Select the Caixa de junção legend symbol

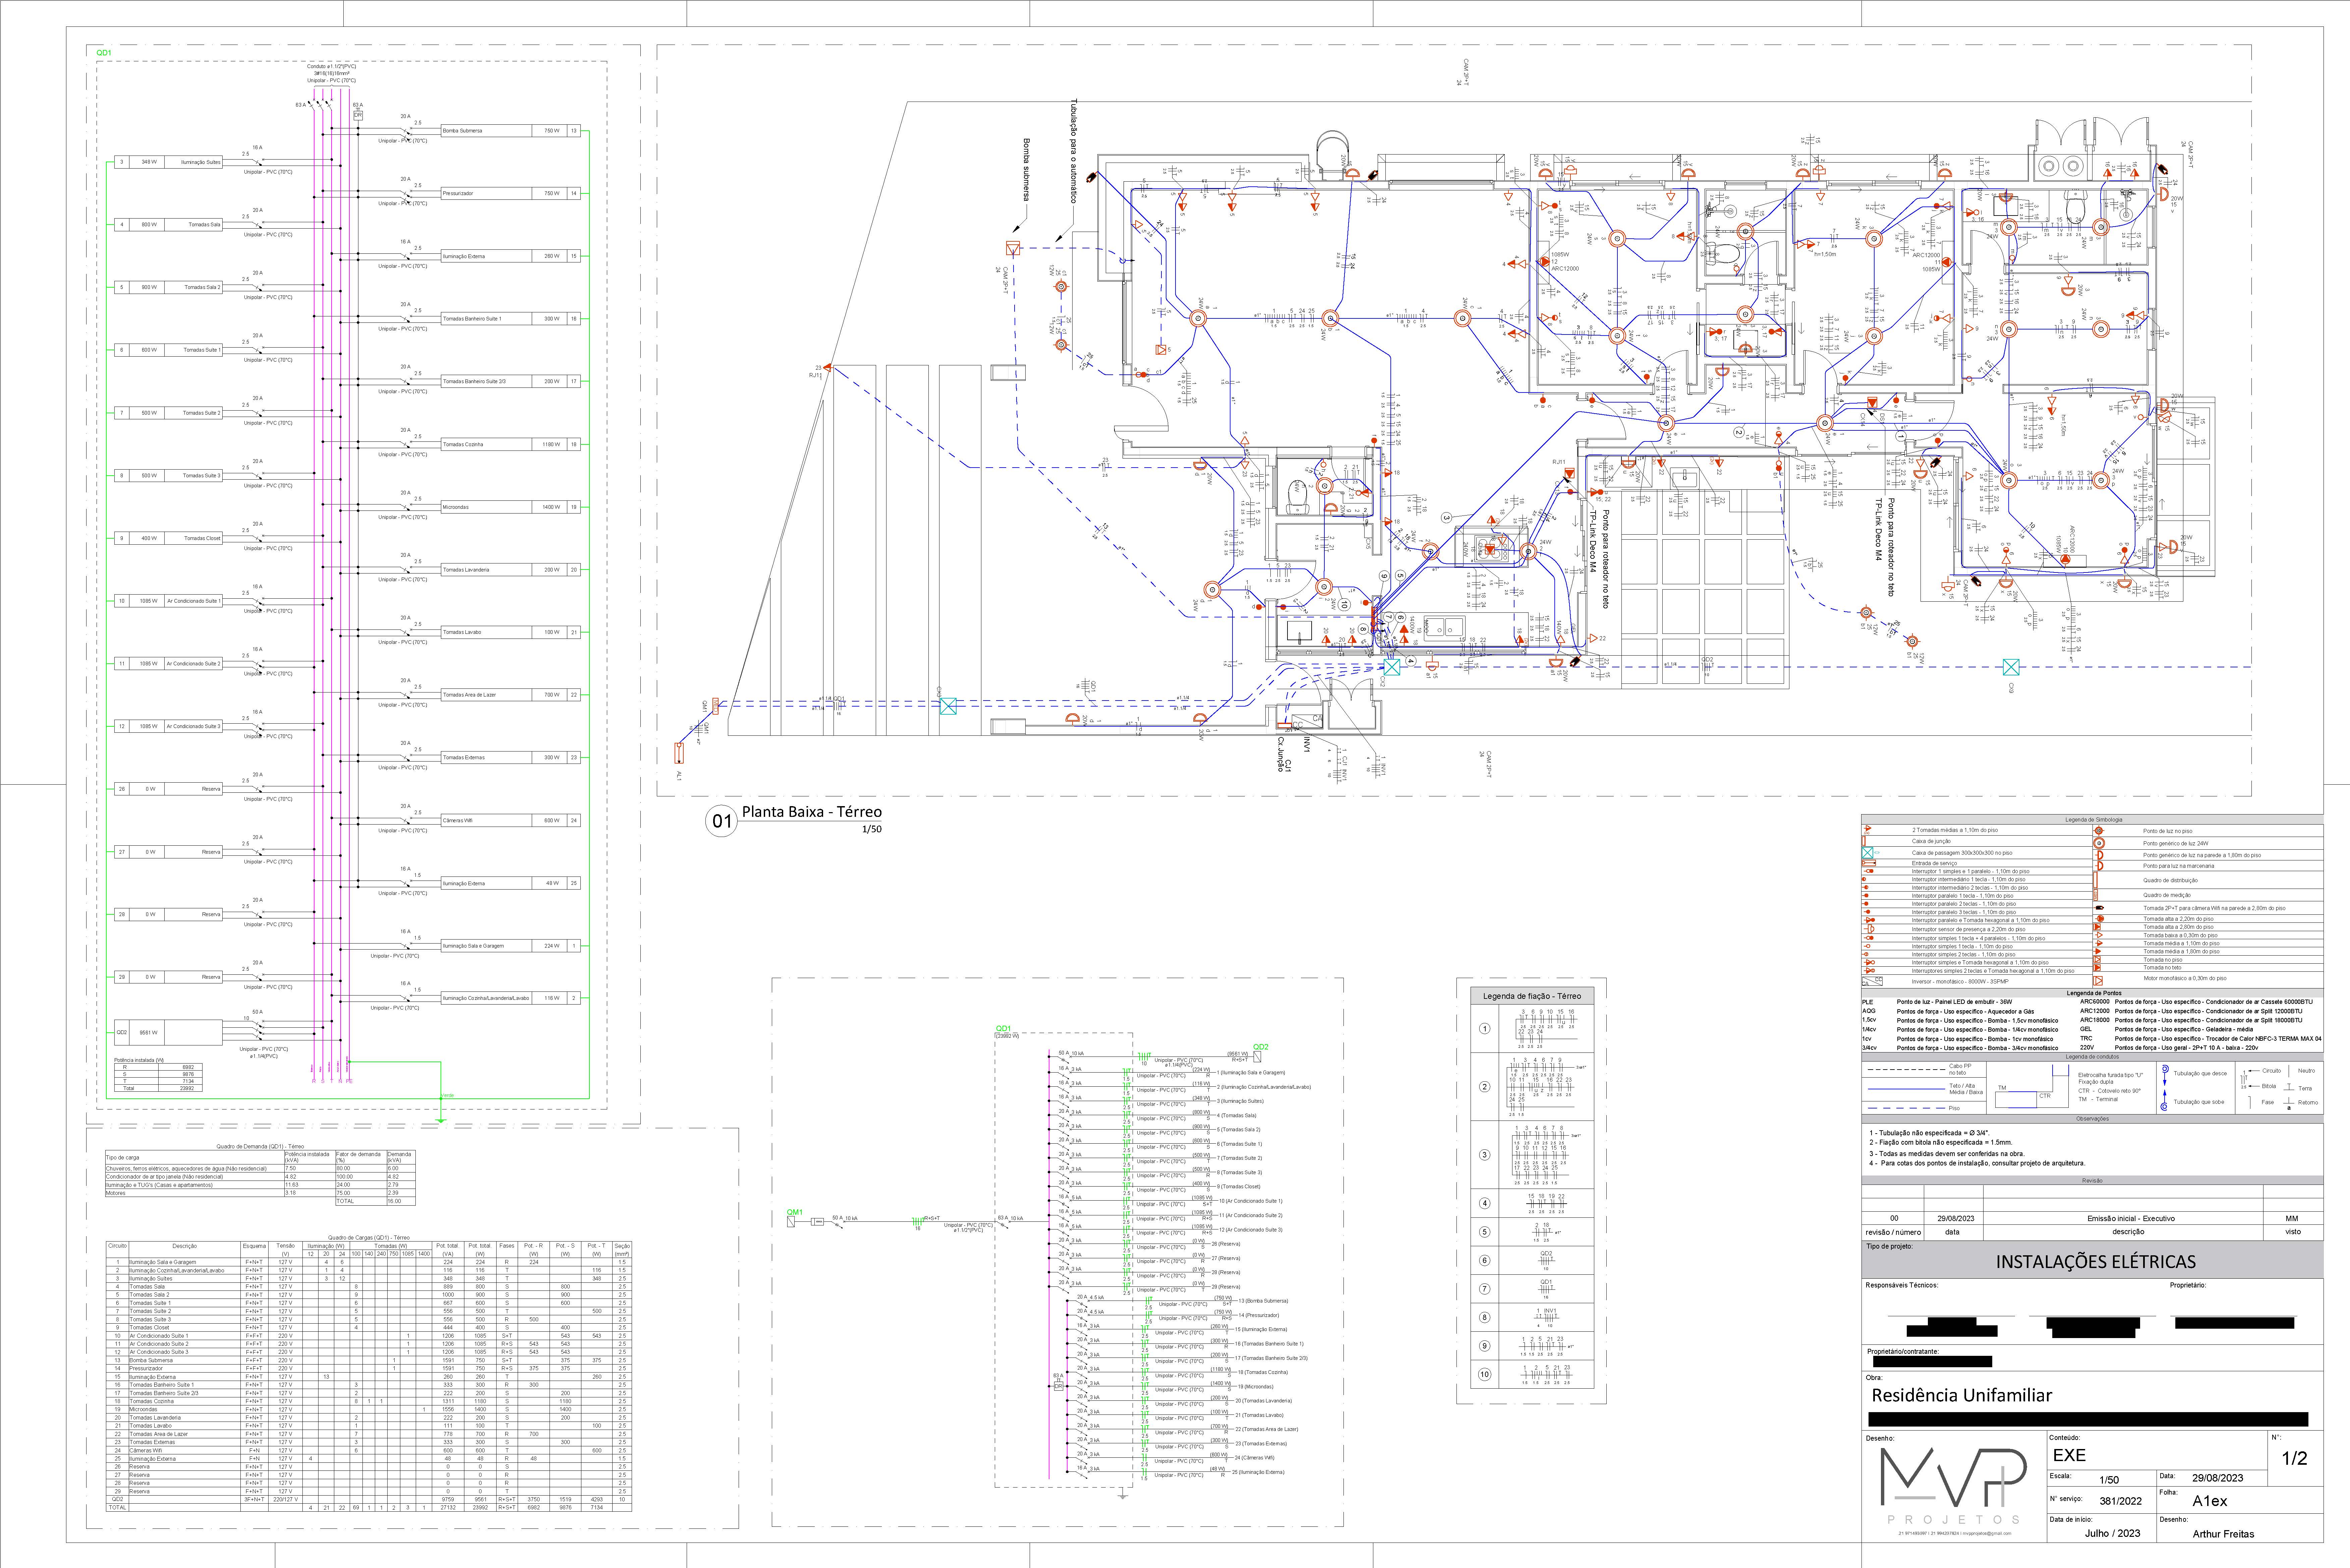click(x=1864, y=841)
